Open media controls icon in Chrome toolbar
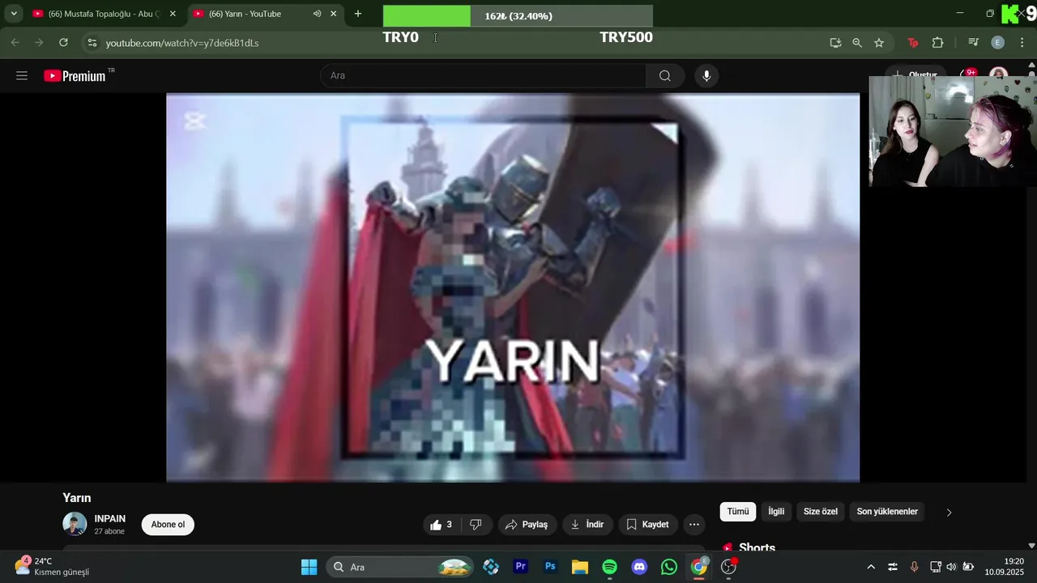This screenshot has width=1037, height=583. tap(974, 42)
